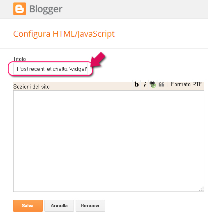Add a blockquote using the quotation marks icon

coord(161,84)
